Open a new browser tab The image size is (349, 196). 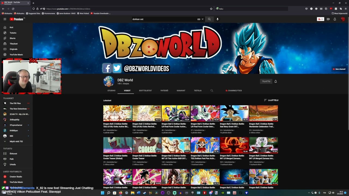point(33,3)
